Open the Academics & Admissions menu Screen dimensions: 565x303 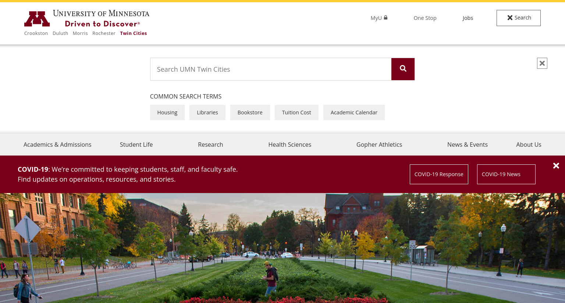(57, 145)
